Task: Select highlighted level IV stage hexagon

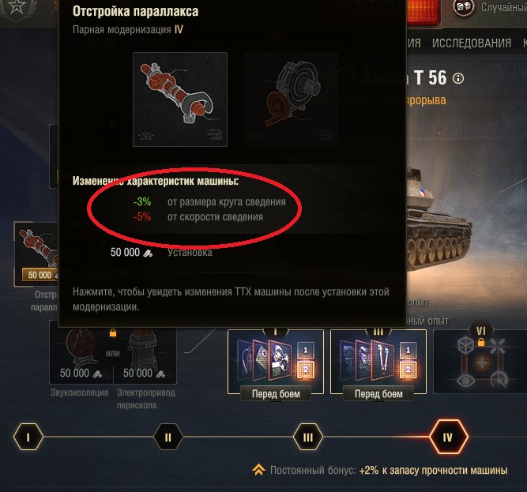Action: click(448, 437)
